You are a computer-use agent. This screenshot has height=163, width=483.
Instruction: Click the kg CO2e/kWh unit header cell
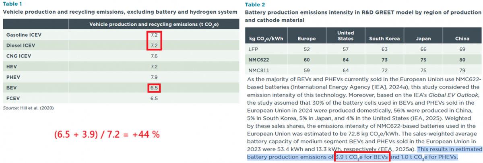click(266, 39)
